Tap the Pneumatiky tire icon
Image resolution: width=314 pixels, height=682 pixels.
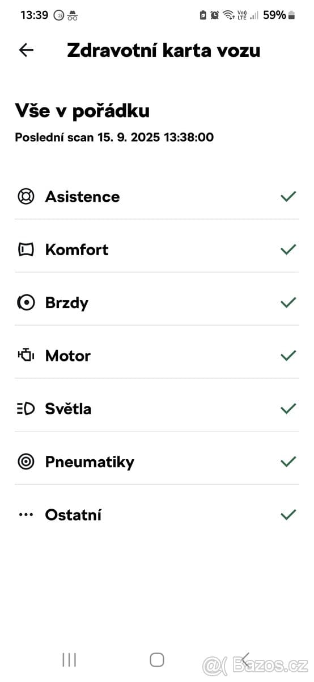26,461
